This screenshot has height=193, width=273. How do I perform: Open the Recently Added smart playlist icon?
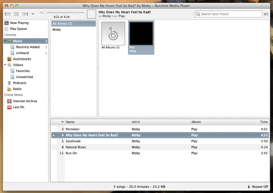(12, 47)
